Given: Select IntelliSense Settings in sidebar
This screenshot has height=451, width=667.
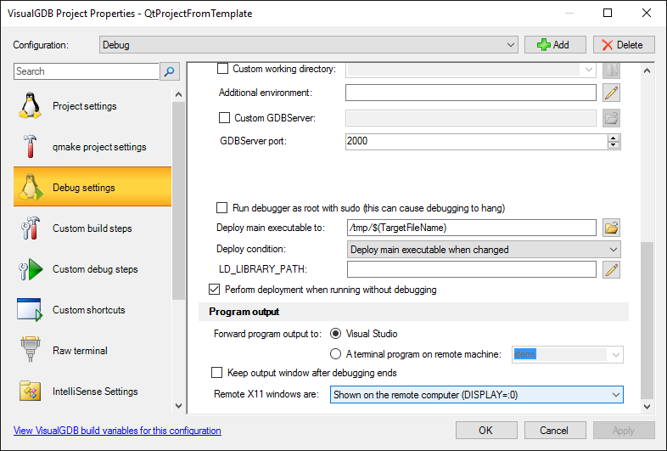Looking at the screenshot, I should coord(92,392).
